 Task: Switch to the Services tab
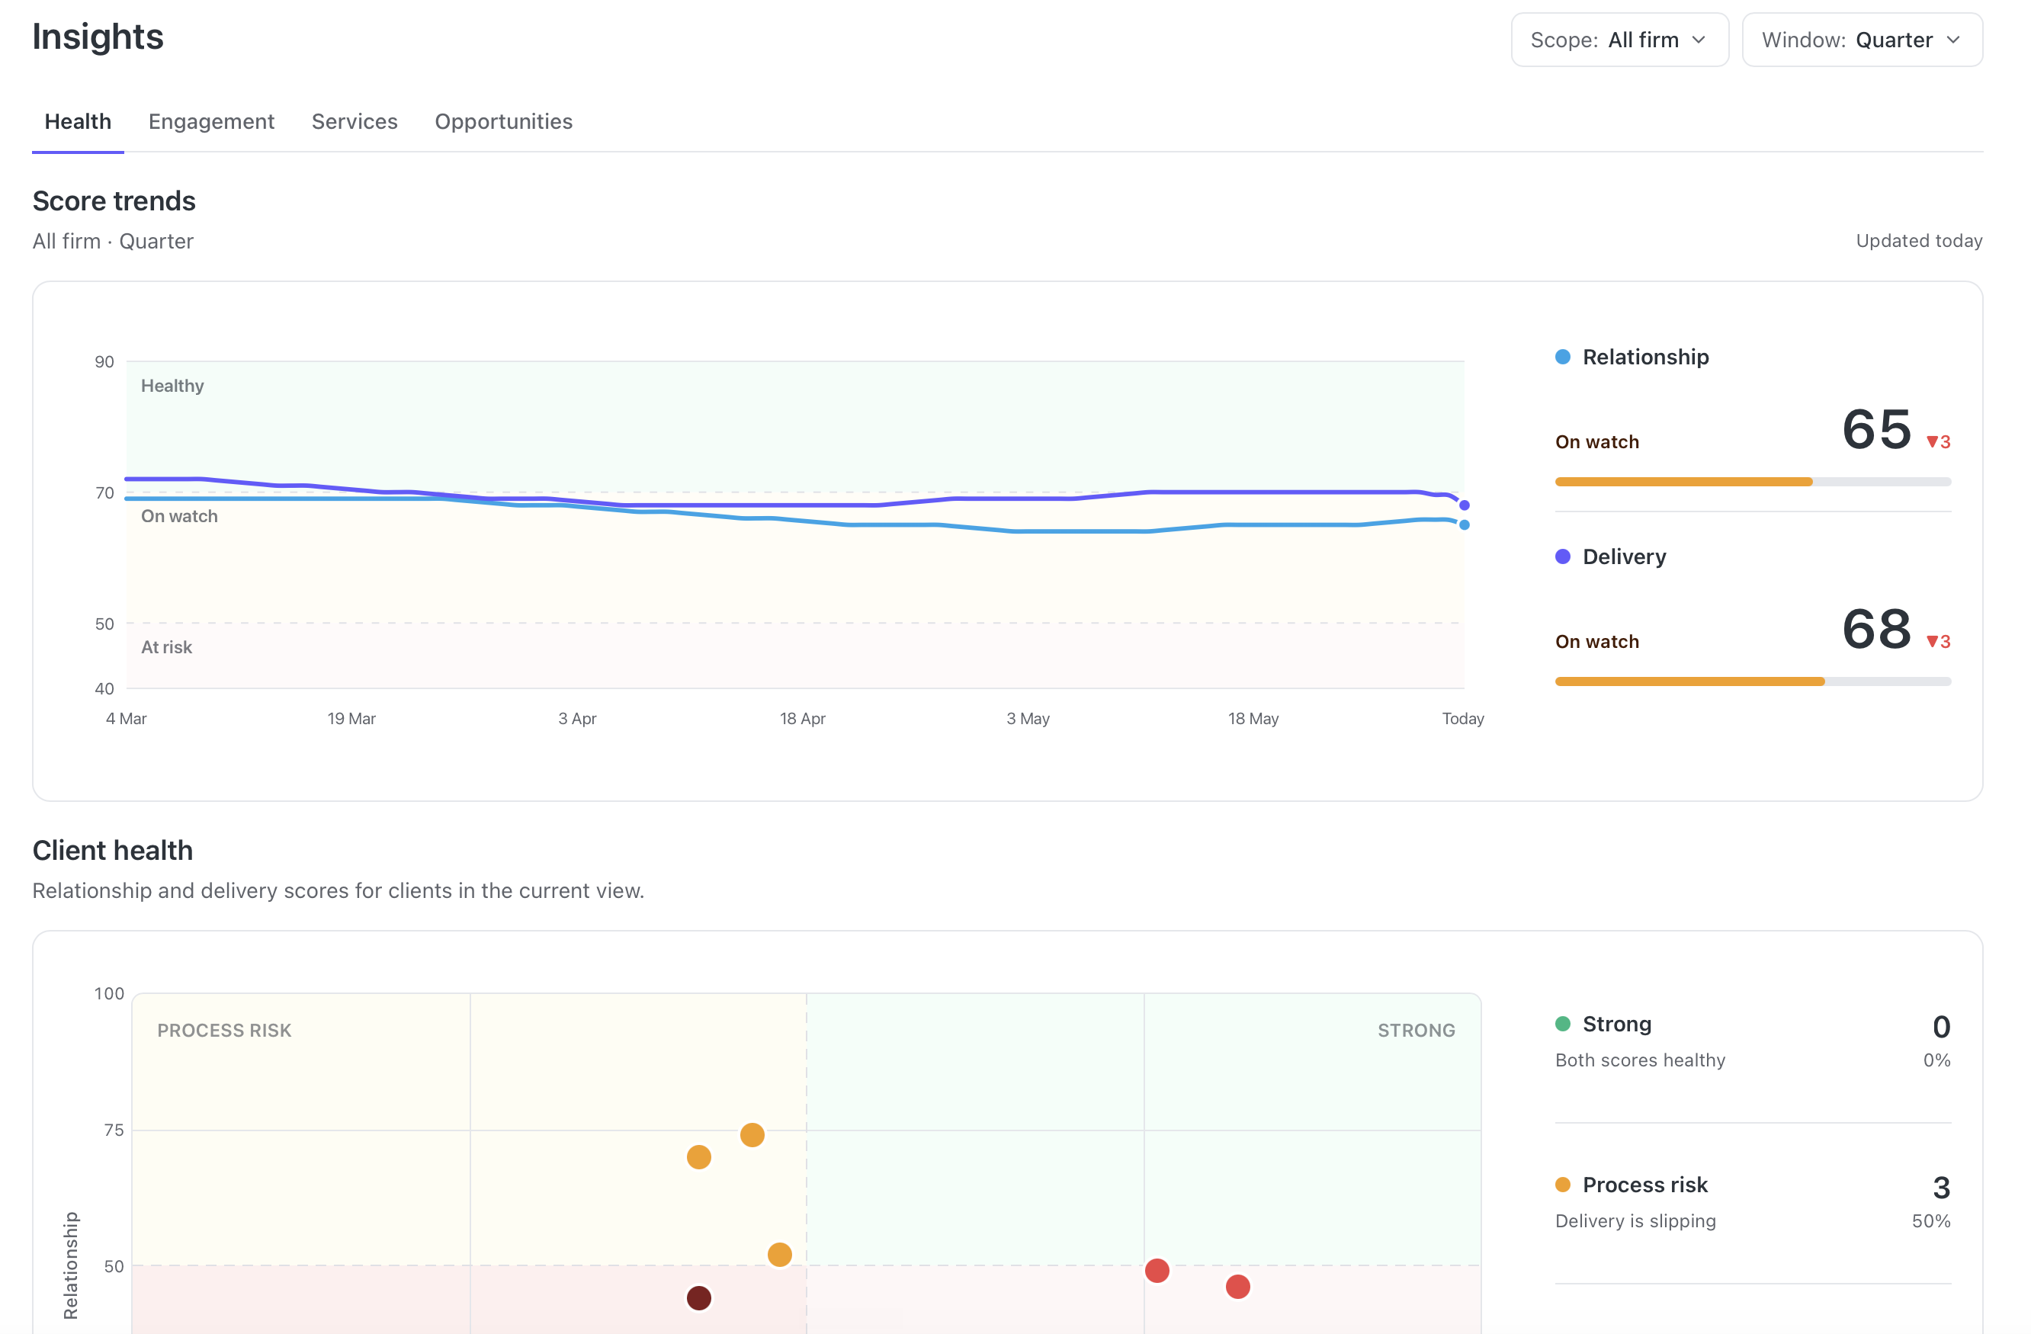click(355, 121)
